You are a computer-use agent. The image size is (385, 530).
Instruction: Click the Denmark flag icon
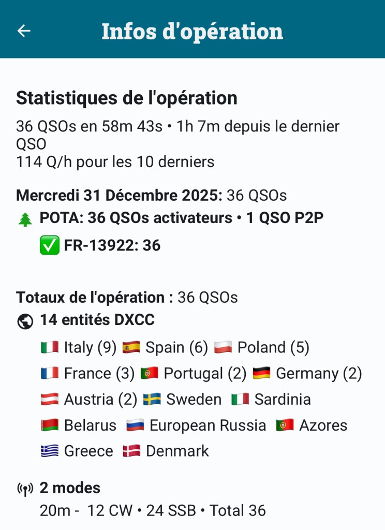tap(131, 451)
